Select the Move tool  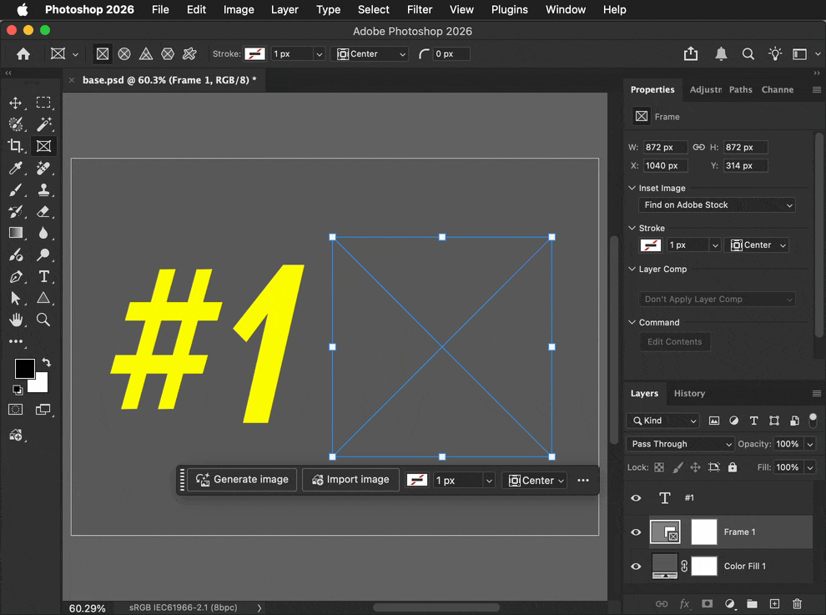(x=15, y=103)
